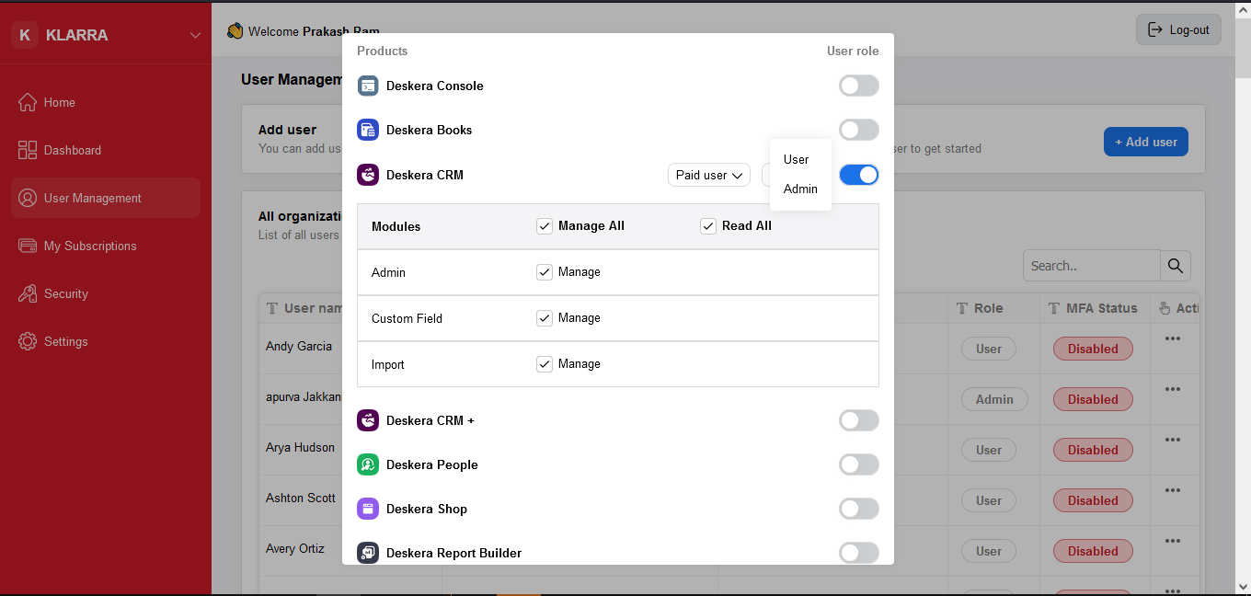1251x596 pixels.
Task: Click Avery Ortiz's Disabled MFA badge
Action: [x=1093, y=551]
